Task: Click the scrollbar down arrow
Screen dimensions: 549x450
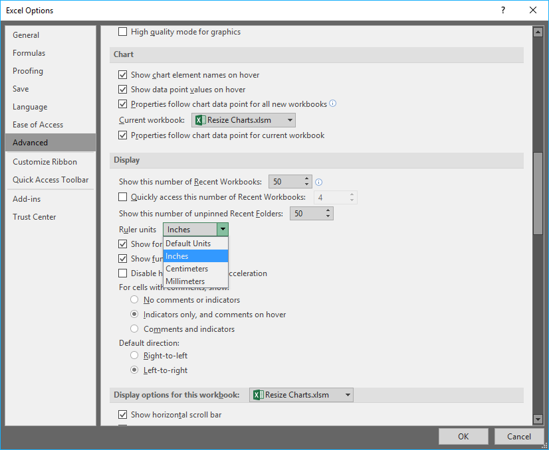Action: [x=538, y=419]
